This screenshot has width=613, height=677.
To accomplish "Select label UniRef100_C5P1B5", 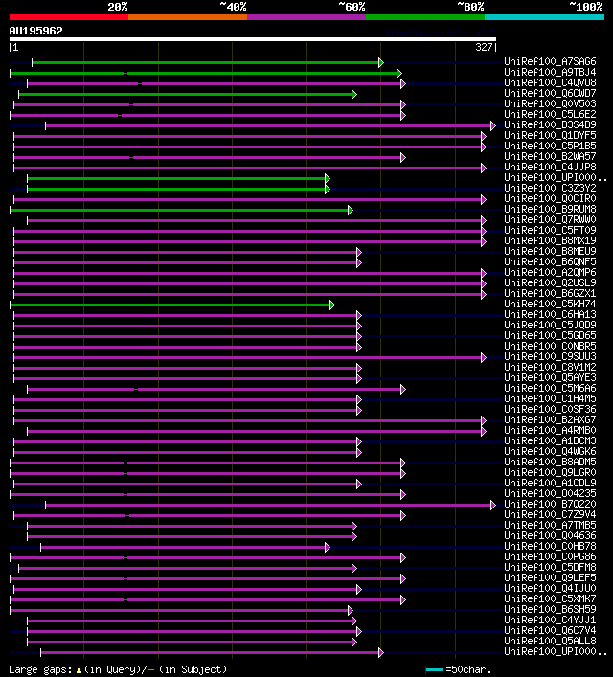I will [x=550, y=146].
